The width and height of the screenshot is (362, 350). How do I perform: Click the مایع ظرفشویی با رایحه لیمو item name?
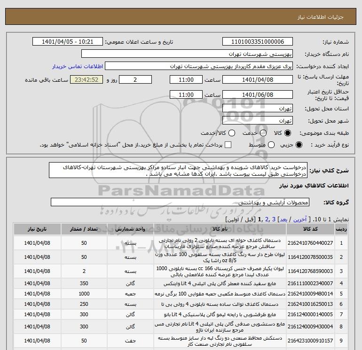point(220,314)
